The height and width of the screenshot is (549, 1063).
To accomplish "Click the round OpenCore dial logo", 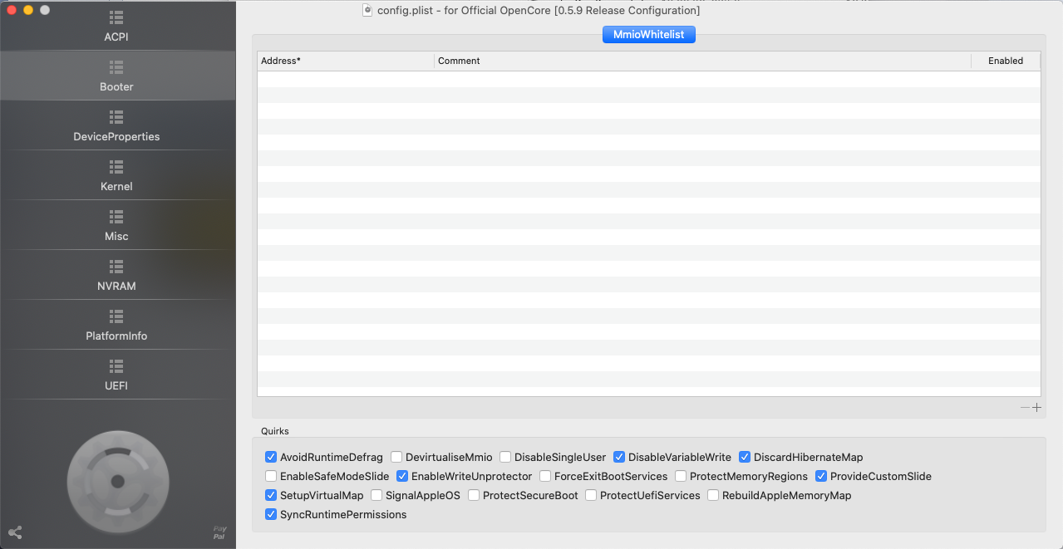I will (x=118, y=481).
